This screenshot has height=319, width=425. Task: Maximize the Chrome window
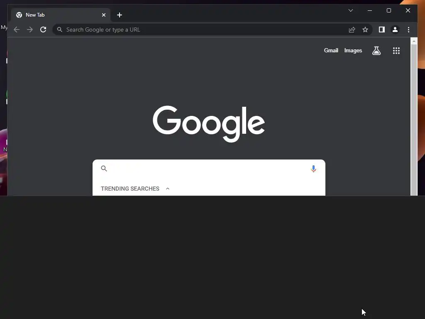click(388, 10)
